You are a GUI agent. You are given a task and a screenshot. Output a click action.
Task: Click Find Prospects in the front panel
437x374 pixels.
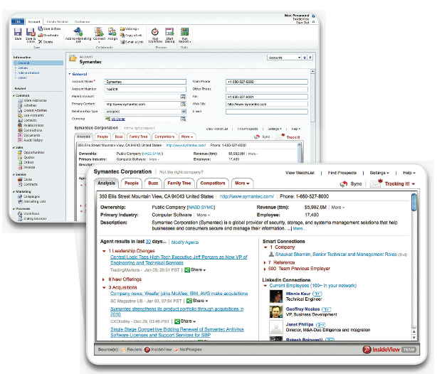pyautogui.click(x=342, y=173)
